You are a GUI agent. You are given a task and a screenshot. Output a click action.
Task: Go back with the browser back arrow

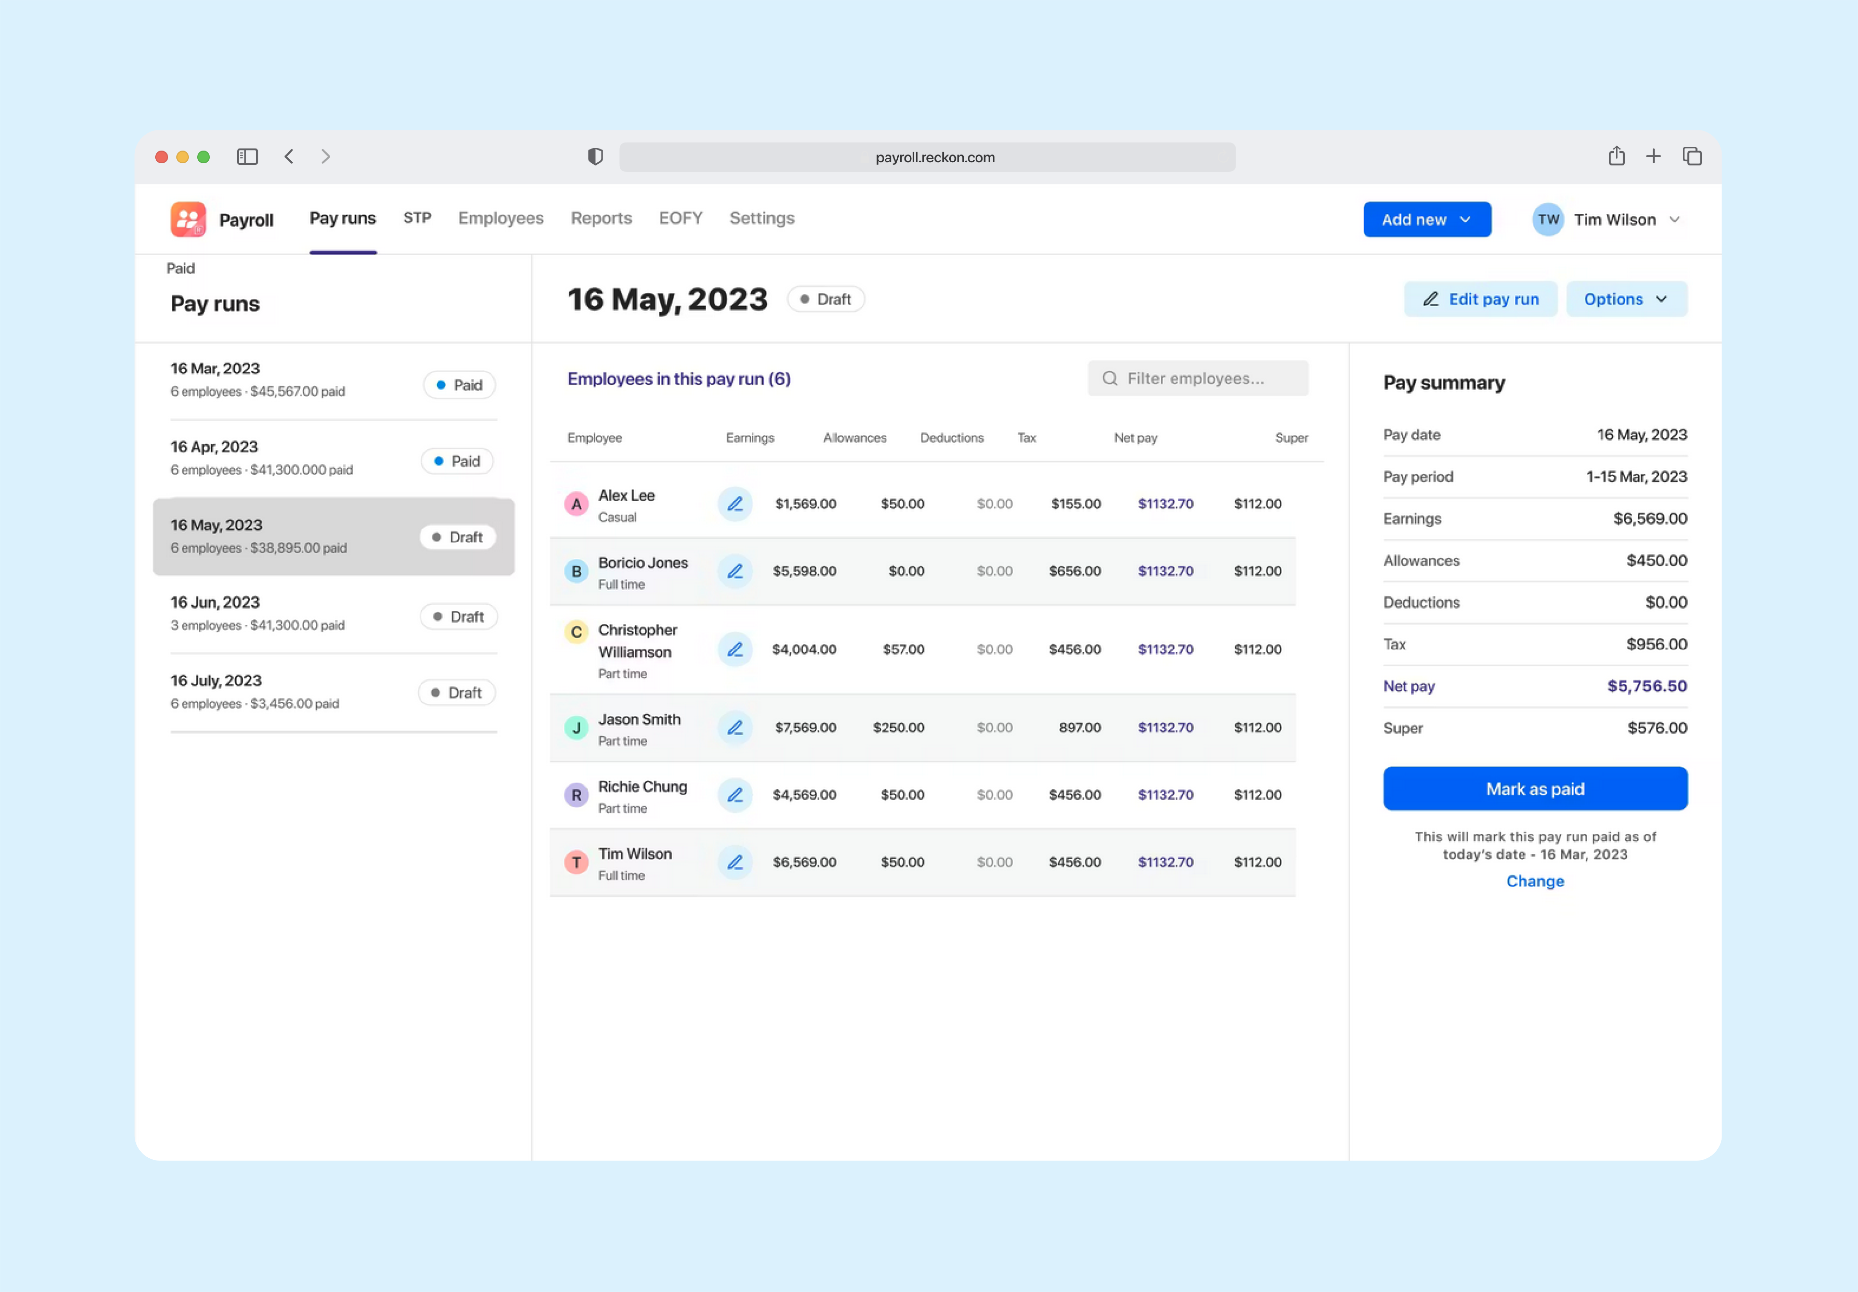pos(289,156)
